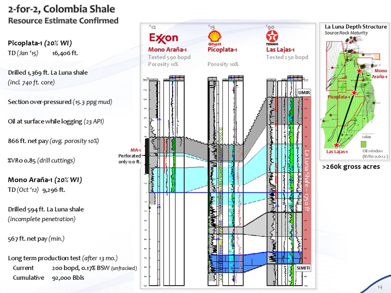Click 'Section over-pressured (15.3 ppg mud)' line
Image resolution: width=391 pixels, height=293 pixels.
pos(60,102)
